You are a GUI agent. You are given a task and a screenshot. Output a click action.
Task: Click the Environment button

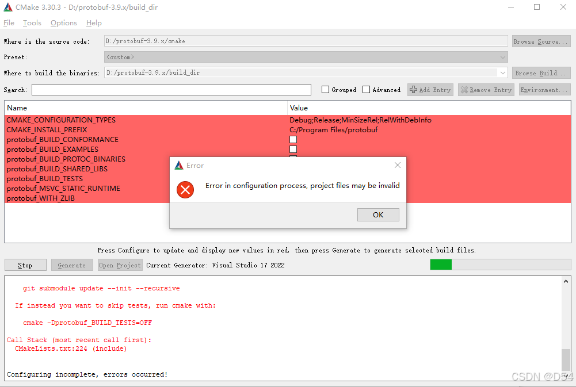(545, 90)
